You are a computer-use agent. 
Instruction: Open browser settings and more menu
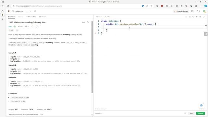coord(201,6)
